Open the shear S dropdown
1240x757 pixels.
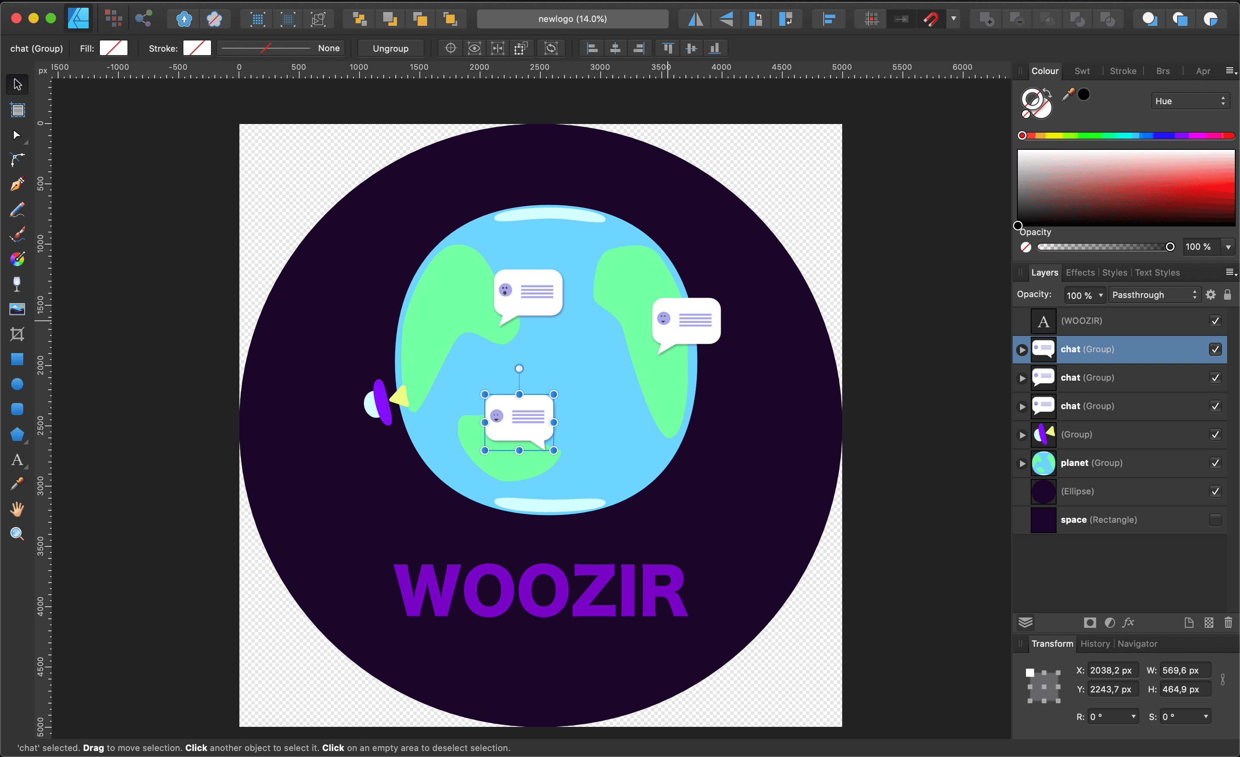coord(1206,717)
